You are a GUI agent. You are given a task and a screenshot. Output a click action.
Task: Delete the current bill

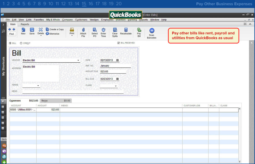coord(40,31)
